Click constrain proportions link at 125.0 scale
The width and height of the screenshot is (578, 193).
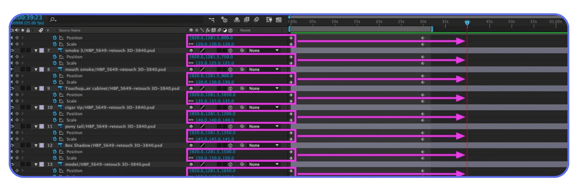click(191, 63)
